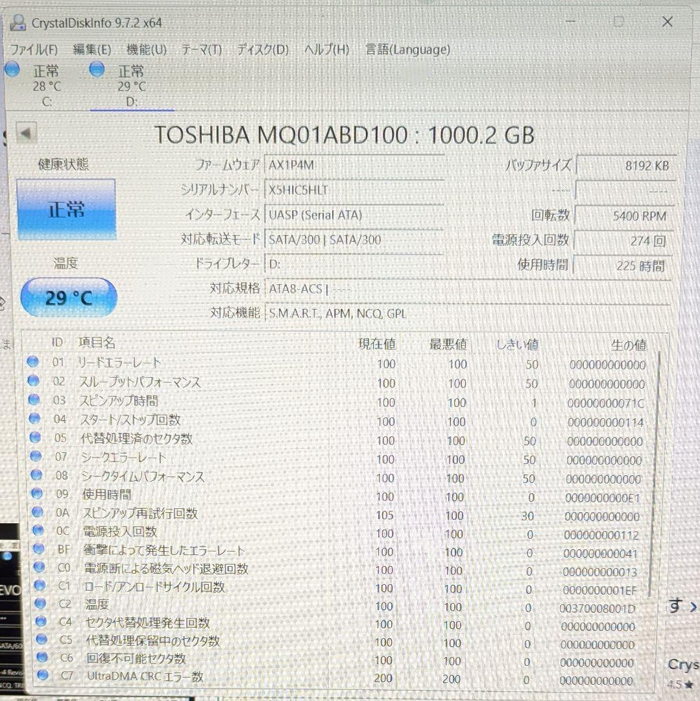Viewport: 700px width, 701px height.
Task: Select row text リードエラーレート
Action: 119,363
